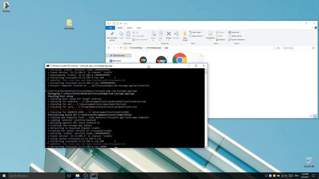Image resolution: width=319 pixels, height=179 pixels.
Task: Click Select all in the ribbon
Action: [234, 32]
